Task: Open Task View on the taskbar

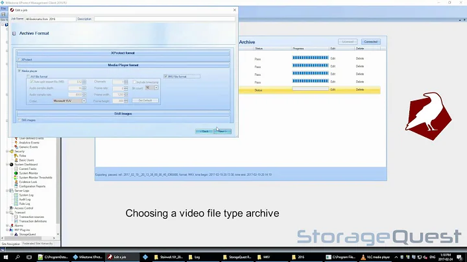Action: [29, 257]
